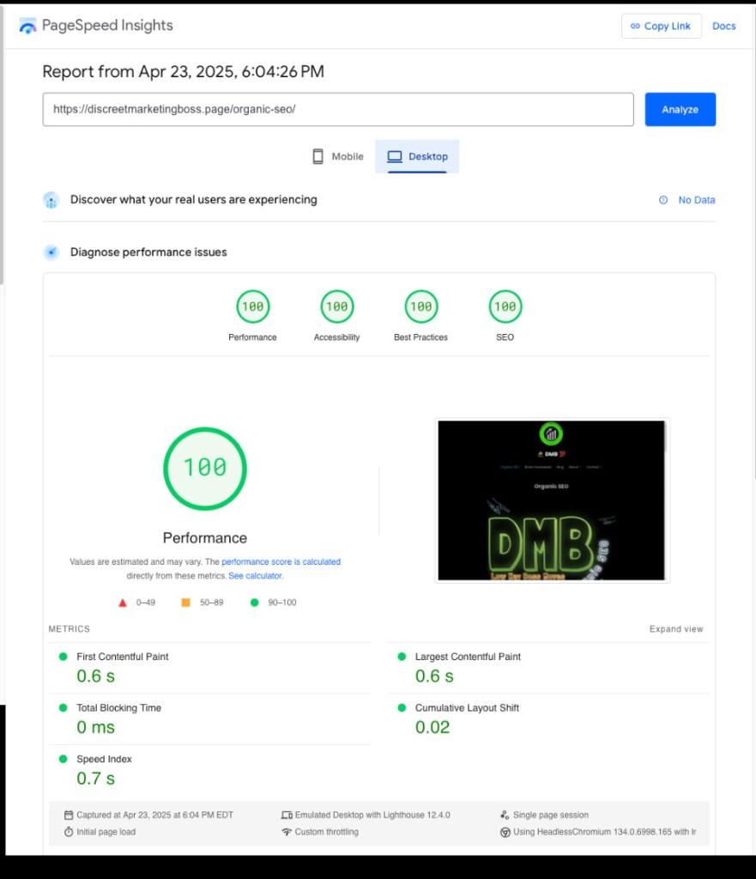Screen dimensions: 756x879
Task: Select the Desktop tab
Action: 417,156
